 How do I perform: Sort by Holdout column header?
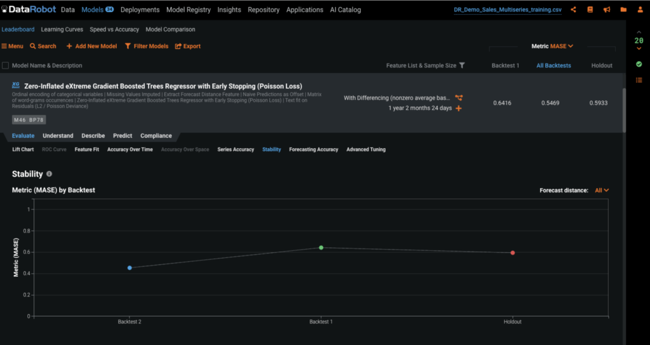pos(602,65)
